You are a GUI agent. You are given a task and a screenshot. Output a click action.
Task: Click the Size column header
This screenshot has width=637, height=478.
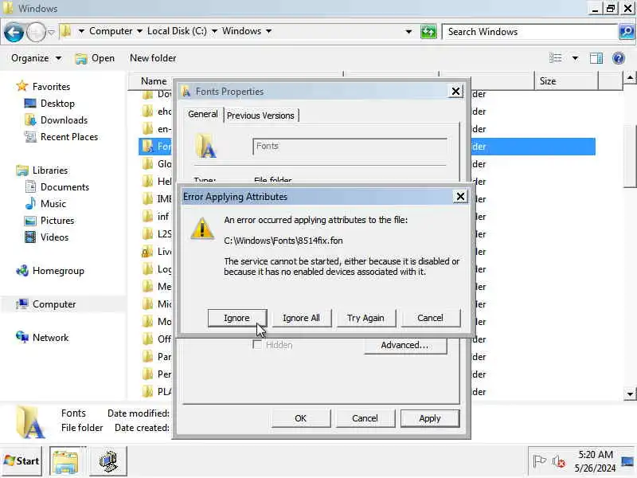(x=566, y=81)
